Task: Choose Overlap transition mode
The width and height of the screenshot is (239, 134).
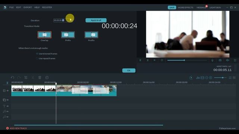Action: click(x=44, y=35)
